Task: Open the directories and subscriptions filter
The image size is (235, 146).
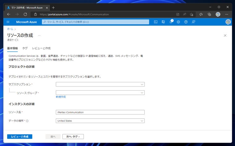Action: pos(163,22)
